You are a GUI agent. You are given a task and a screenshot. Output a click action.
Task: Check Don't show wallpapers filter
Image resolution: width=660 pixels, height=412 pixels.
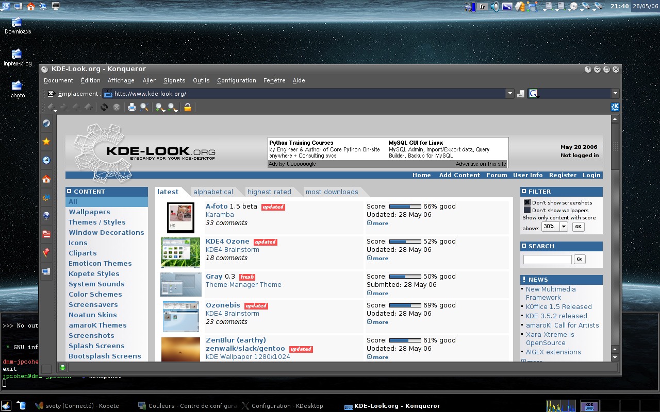pos(527,210)
